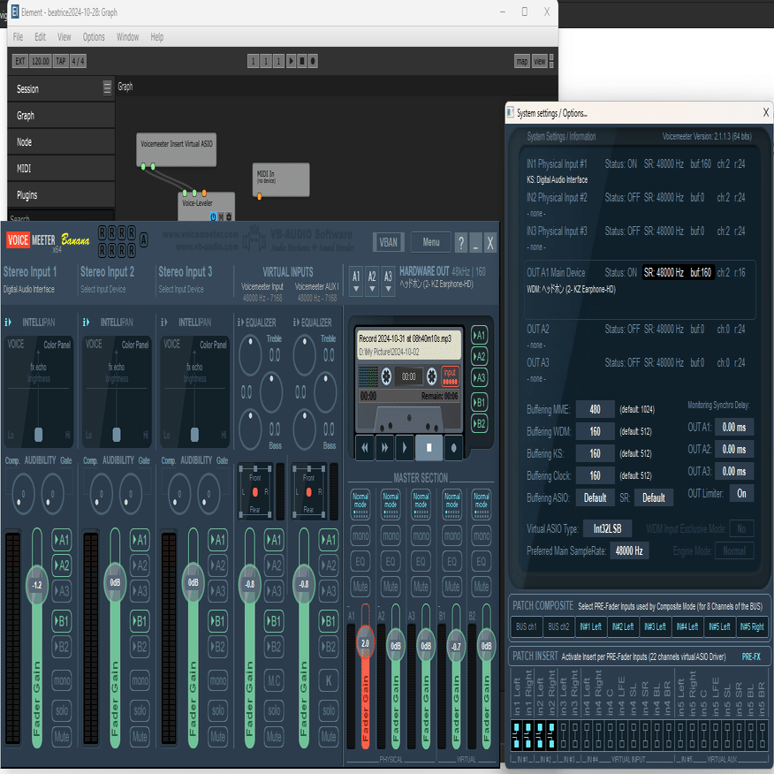This screenshot has width=774, height=774.
Task: Click the Element transport stop icon
Action: [302, 61]
